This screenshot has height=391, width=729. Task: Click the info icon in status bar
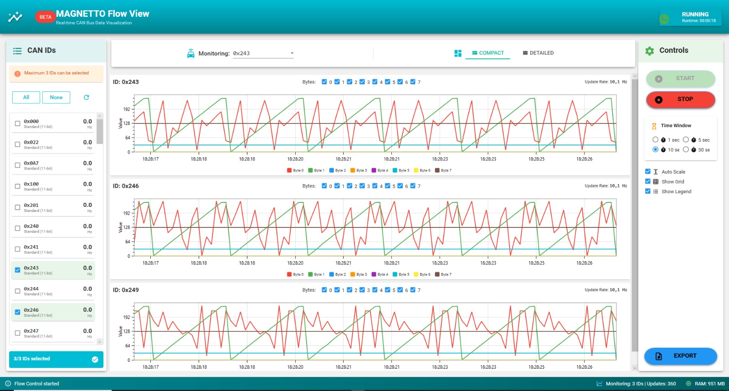[8, 384]
